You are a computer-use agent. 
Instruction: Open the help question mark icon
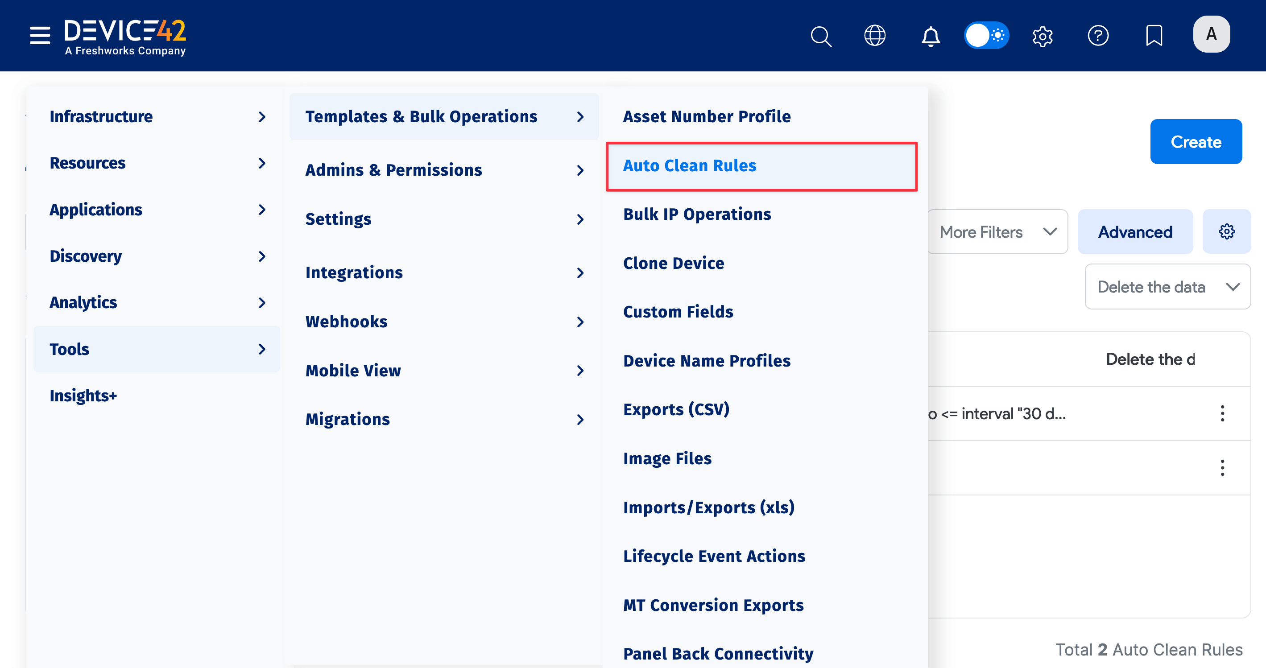click(1098, 36)
